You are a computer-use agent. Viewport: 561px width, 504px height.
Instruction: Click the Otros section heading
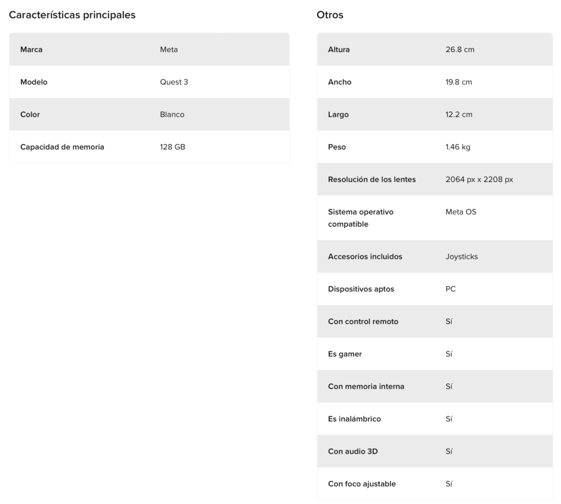click(330, 15)
